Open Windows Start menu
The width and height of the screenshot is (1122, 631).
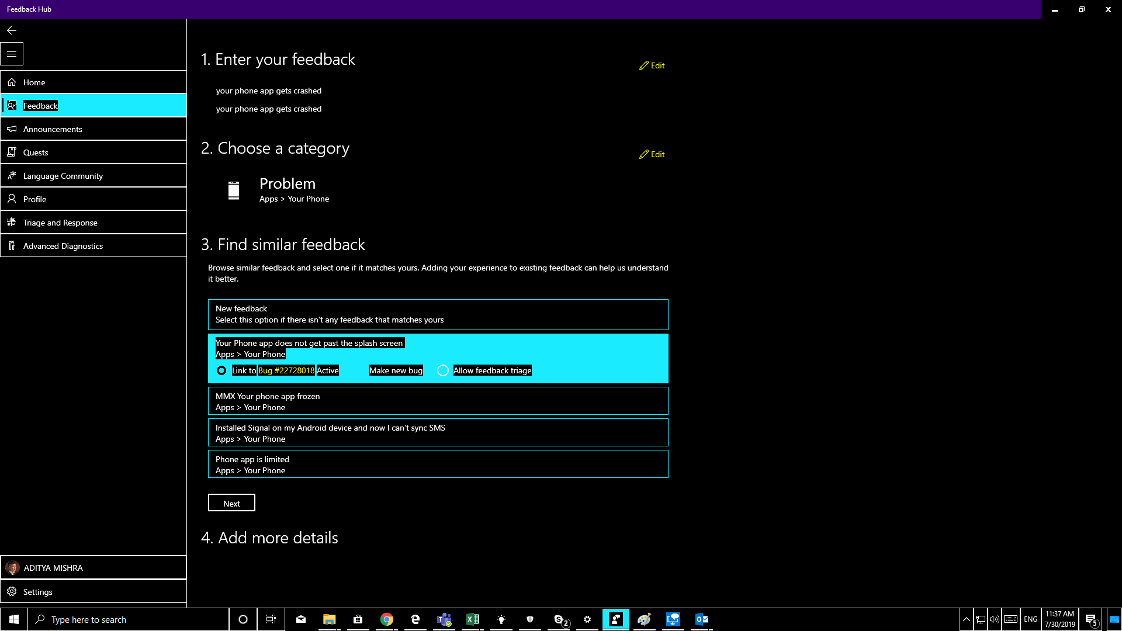[14, 619]
